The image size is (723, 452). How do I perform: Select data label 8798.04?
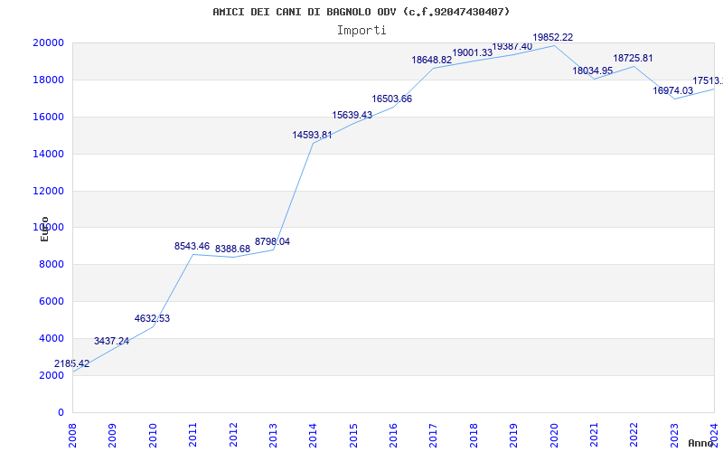click(273, 241)
